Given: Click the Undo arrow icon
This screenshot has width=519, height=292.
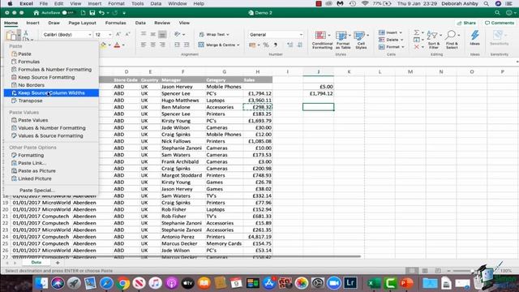Looking at the screenshot, I should 102,13.
